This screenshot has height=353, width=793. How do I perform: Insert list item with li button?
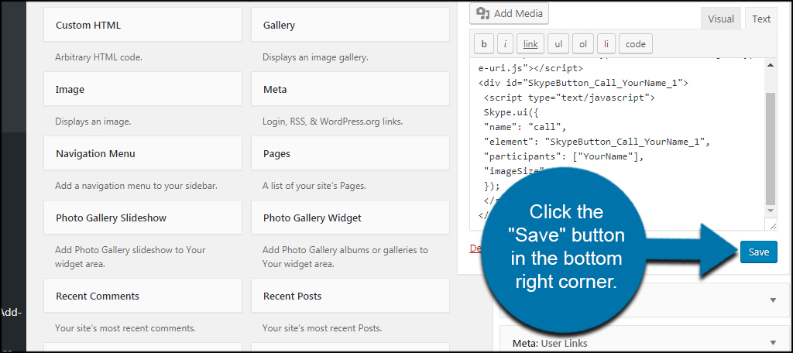point(606,44)
